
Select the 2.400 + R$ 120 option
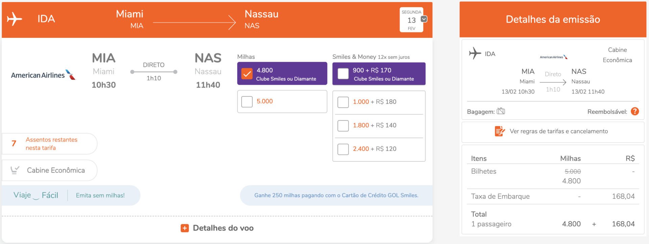(x=343, y=149)
